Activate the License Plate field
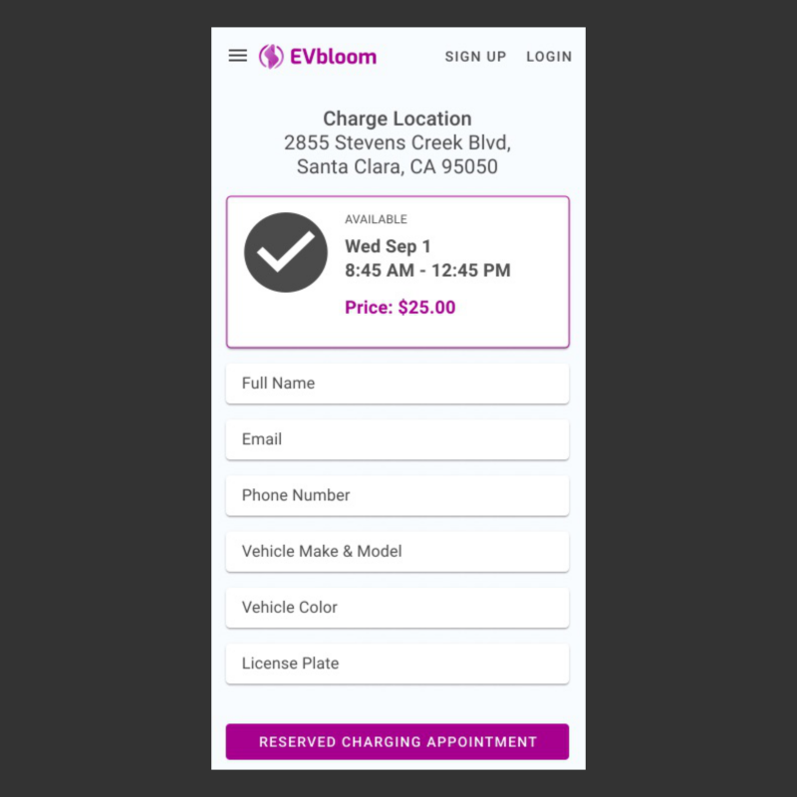The image size is (797, 797). tap(398, 664)
